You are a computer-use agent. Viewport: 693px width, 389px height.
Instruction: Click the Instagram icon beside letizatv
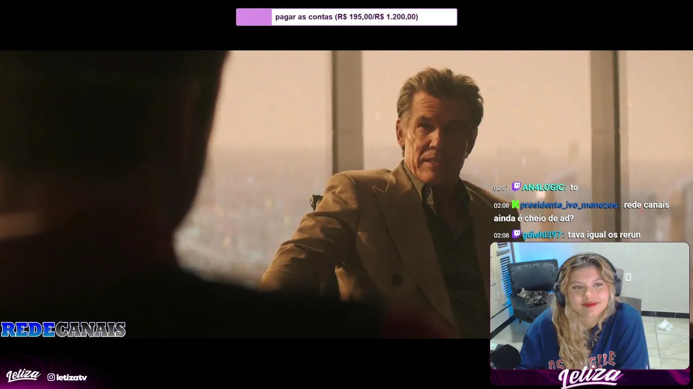(x=51, y=377)
